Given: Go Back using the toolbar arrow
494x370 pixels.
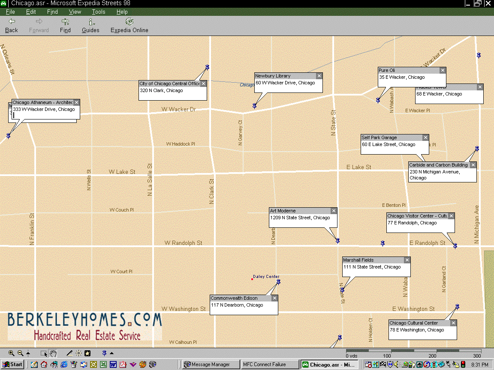Looking at the screenshot, I should [x=12, y=26].
